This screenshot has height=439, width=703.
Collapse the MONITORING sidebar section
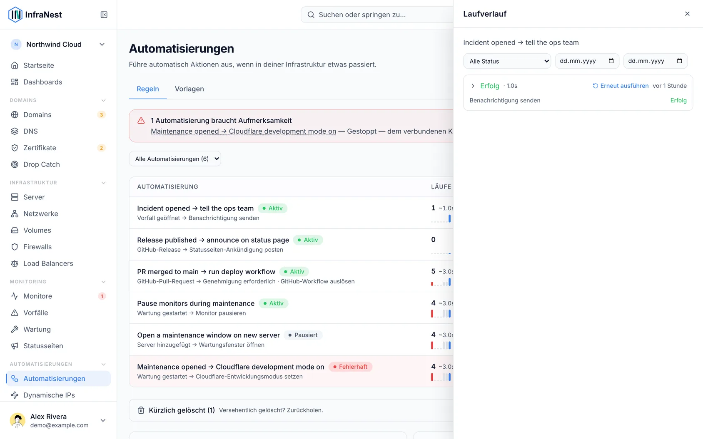pos(104,282)
